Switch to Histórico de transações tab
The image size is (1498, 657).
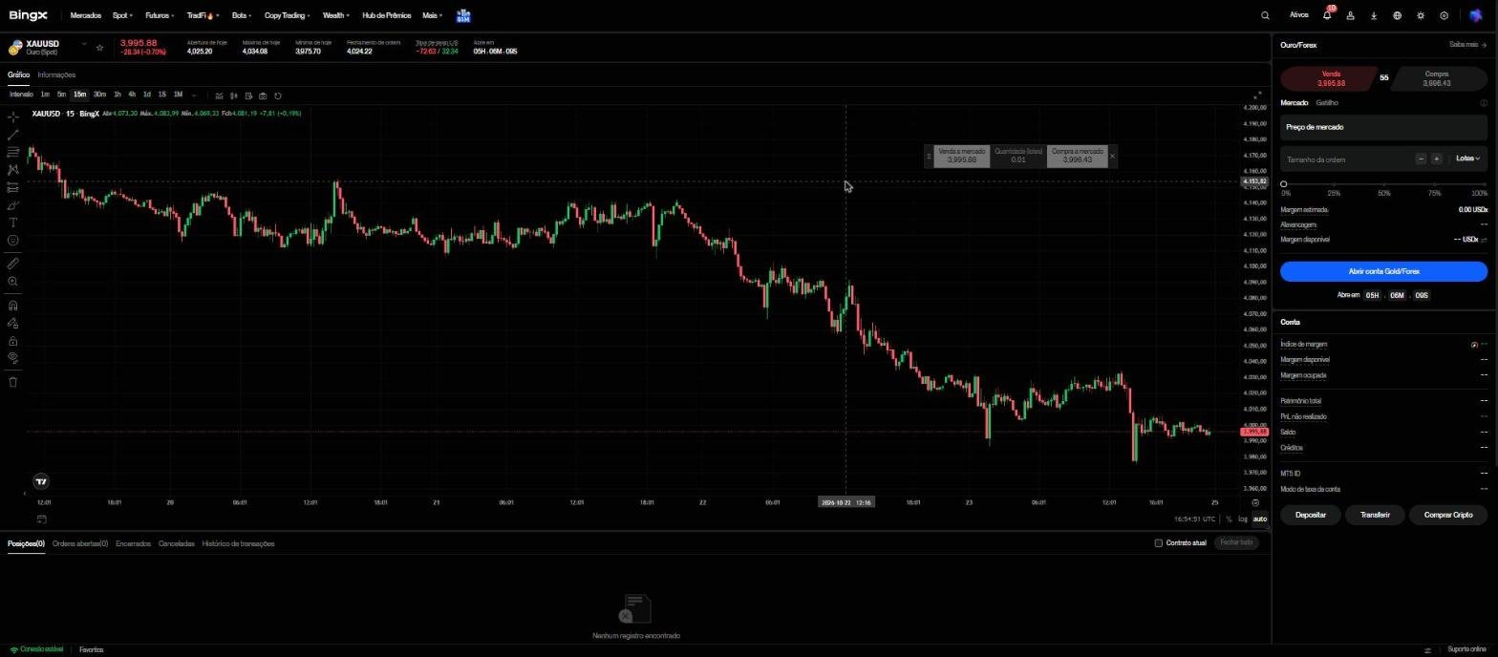click(238, 543)
